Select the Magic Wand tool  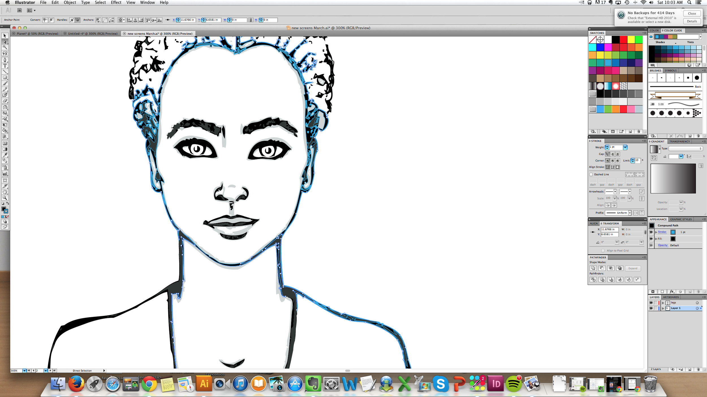[5, 47]
